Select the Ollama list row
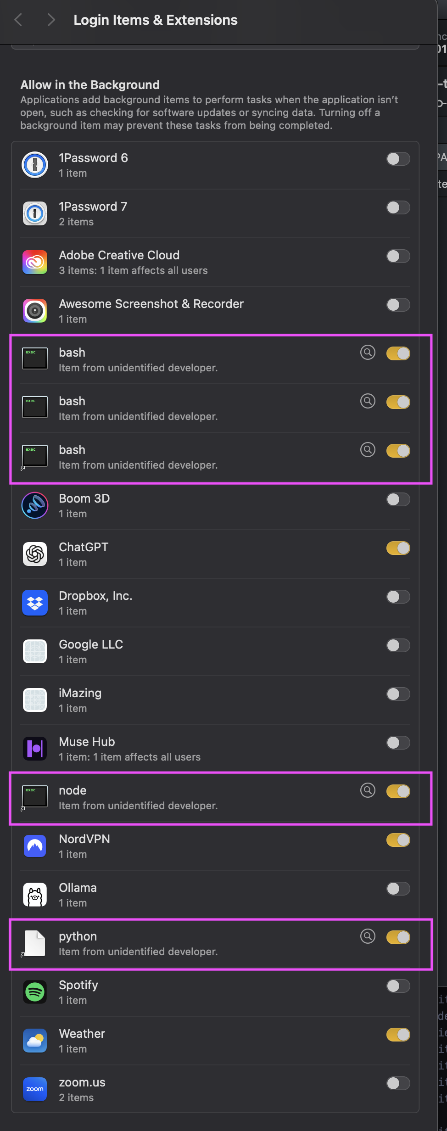This screenshot has height=1131, width=447. [x=215, y=895]
